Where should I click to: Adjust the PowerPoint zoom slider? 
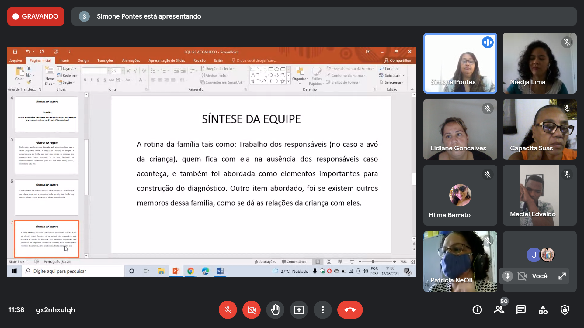coord(373,261)
